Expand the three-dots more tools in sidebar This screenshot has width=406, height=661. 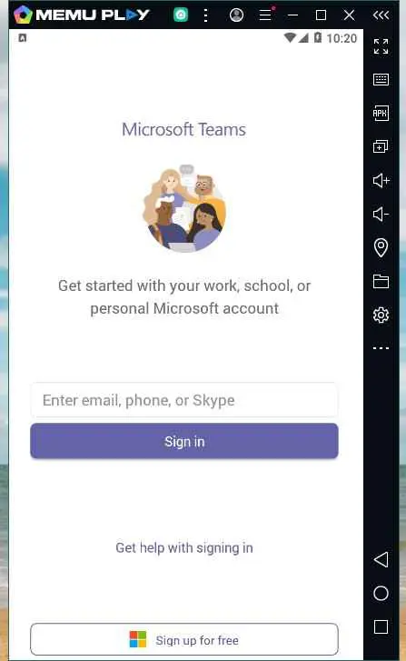point(381,348)
